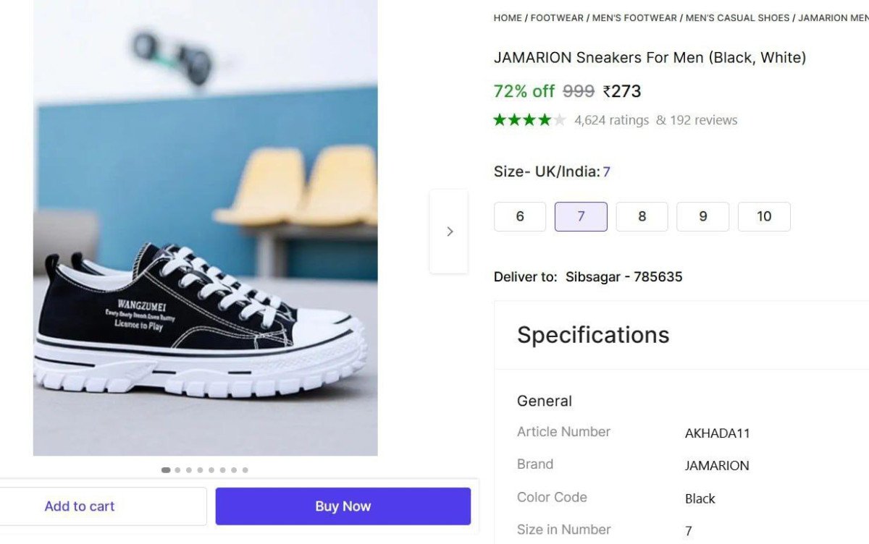Select size 10 option
The height and width of the screenshot is (544, 869).
click(x=764, y=217)
